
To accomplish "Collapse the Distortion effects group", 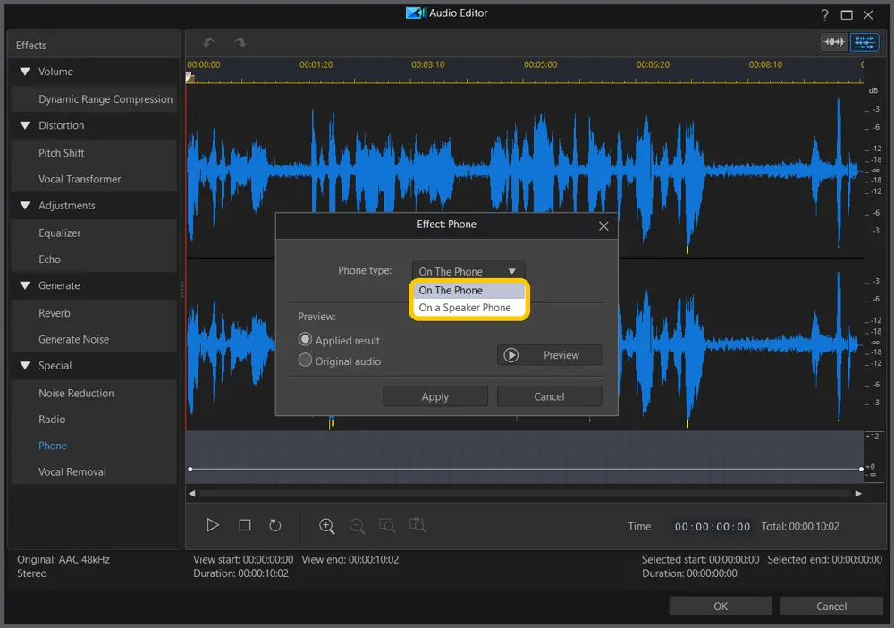I will (x=25, y=125).
